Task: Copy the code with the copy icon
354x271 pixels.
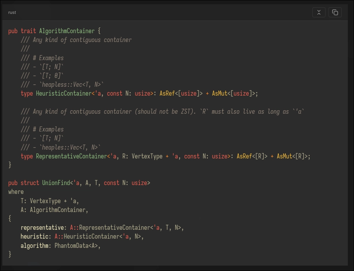Action: (335, 12)
